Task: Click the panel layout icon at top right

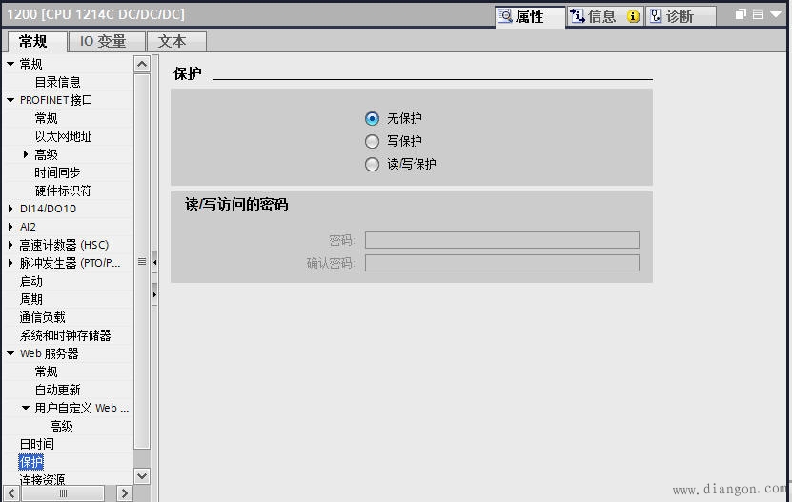Action: pos(759,15)
